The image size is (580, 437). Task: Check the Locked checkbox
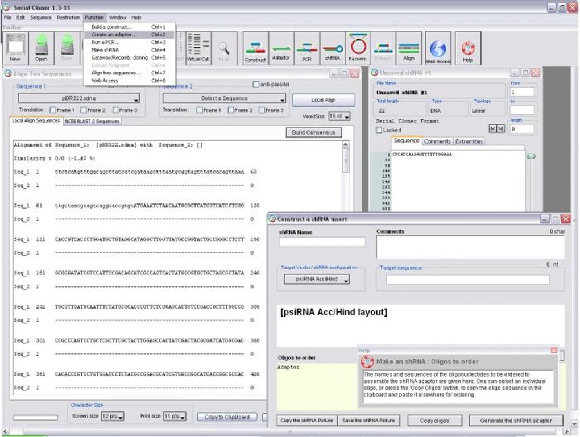pyautogui.click(x=379, y=130)
